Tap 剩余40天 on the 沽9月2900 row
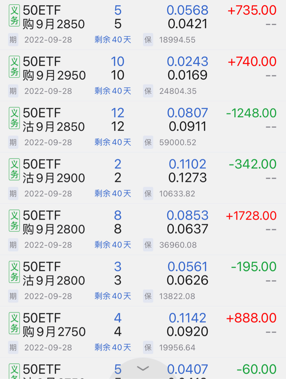Screen dimensions: 286x379 click(x=113, y=194)
